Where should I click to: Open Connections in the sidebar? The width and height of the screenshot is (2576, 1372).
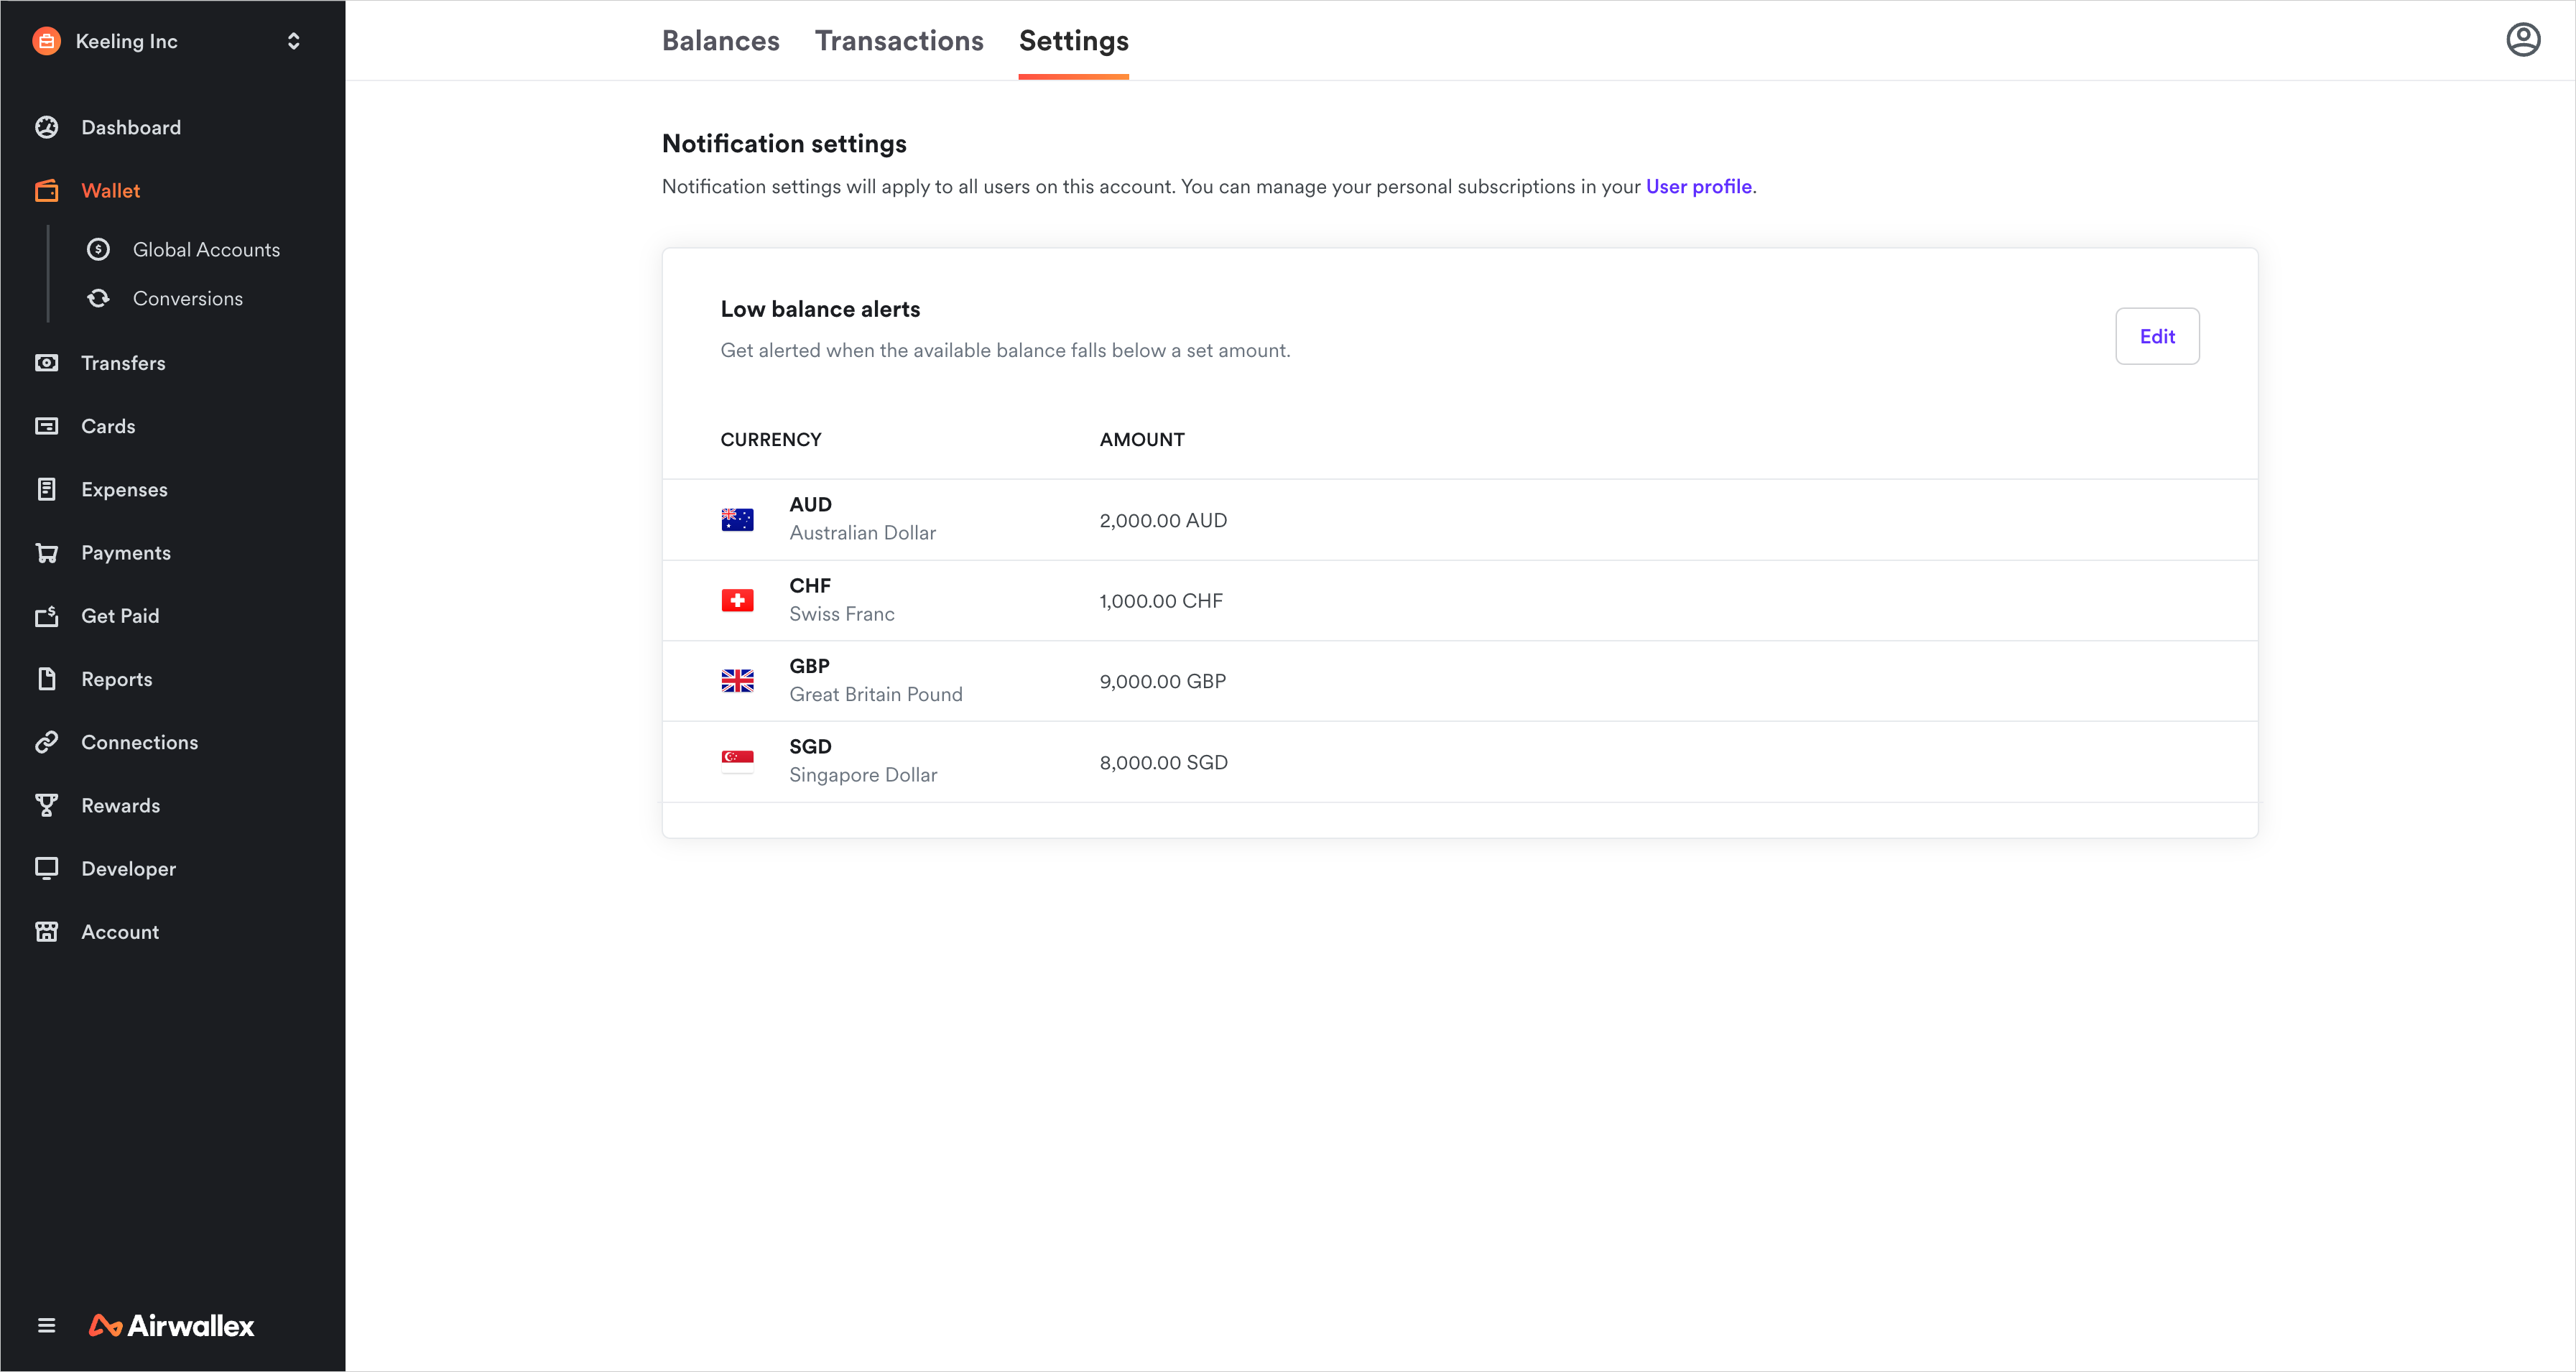139,742
